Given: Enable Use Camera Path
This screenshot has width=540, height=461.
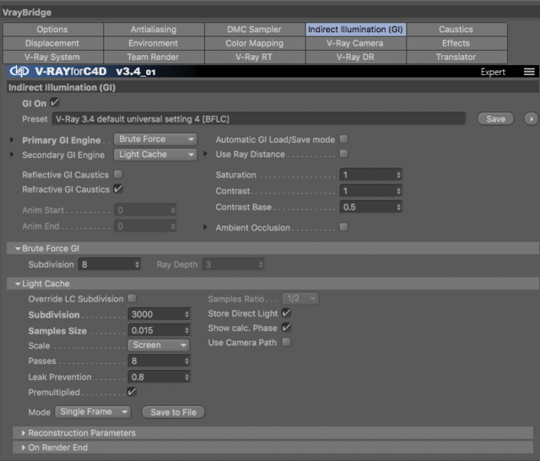Looking at the screenshot, I should click(x=286, y=342).
